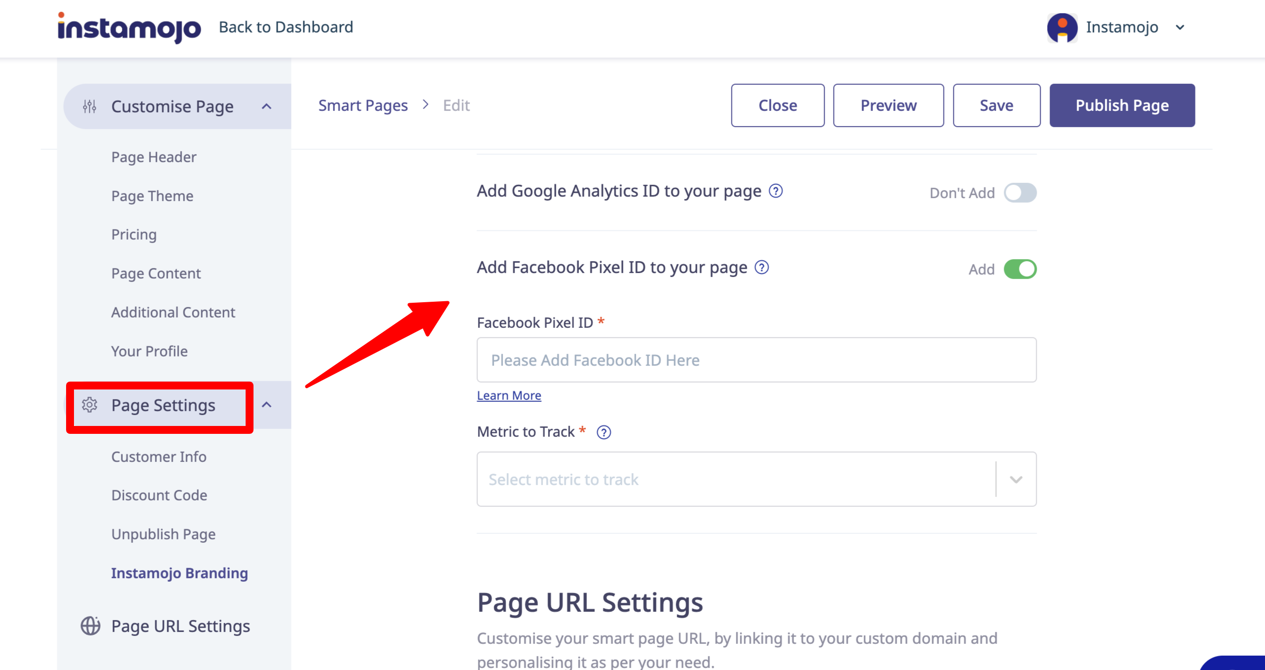Open Metric to Track help icon
The image size is (1265, 670).
click(x=604, y=432)
